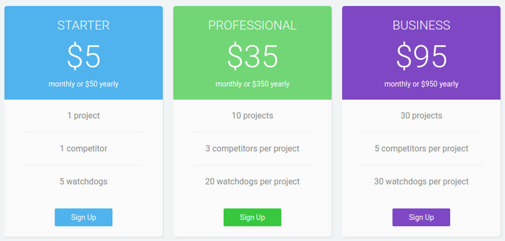Click the "monthly or $50 yearly" text
The height and width of the screenshot is (241, 505).
83,84
